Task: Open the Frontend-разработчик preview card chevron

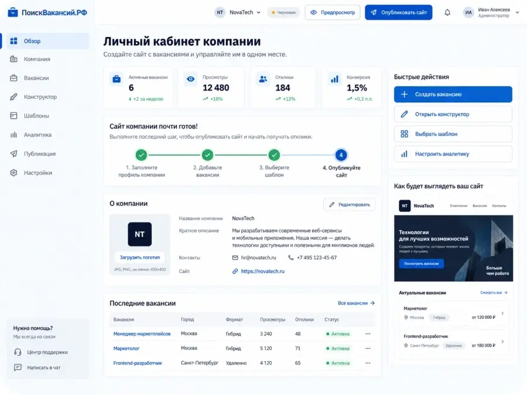Action: point(502,342)
